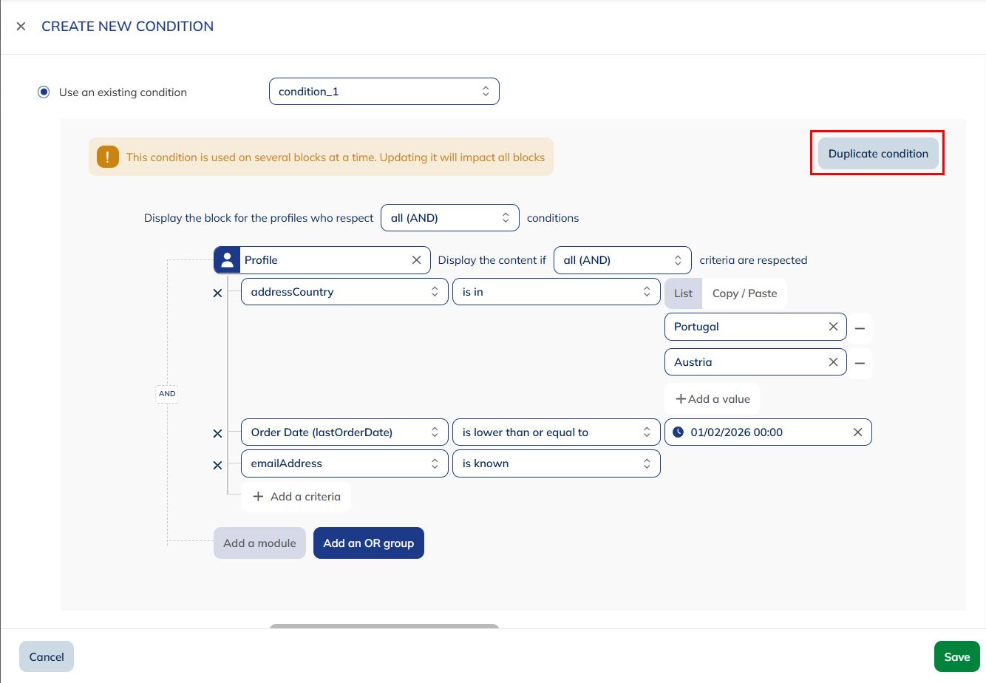Open the addressCountry field dropdown
Viewport: 986px width, 683px height.
(x=344, y=292)
